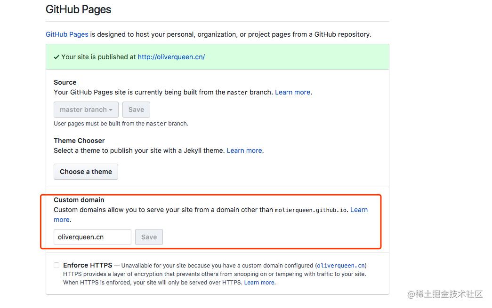The width and height of the screenshot is (492, 308).
Task: Visit the published site http://oliverqueen.cn/
Action: [171, 57]
